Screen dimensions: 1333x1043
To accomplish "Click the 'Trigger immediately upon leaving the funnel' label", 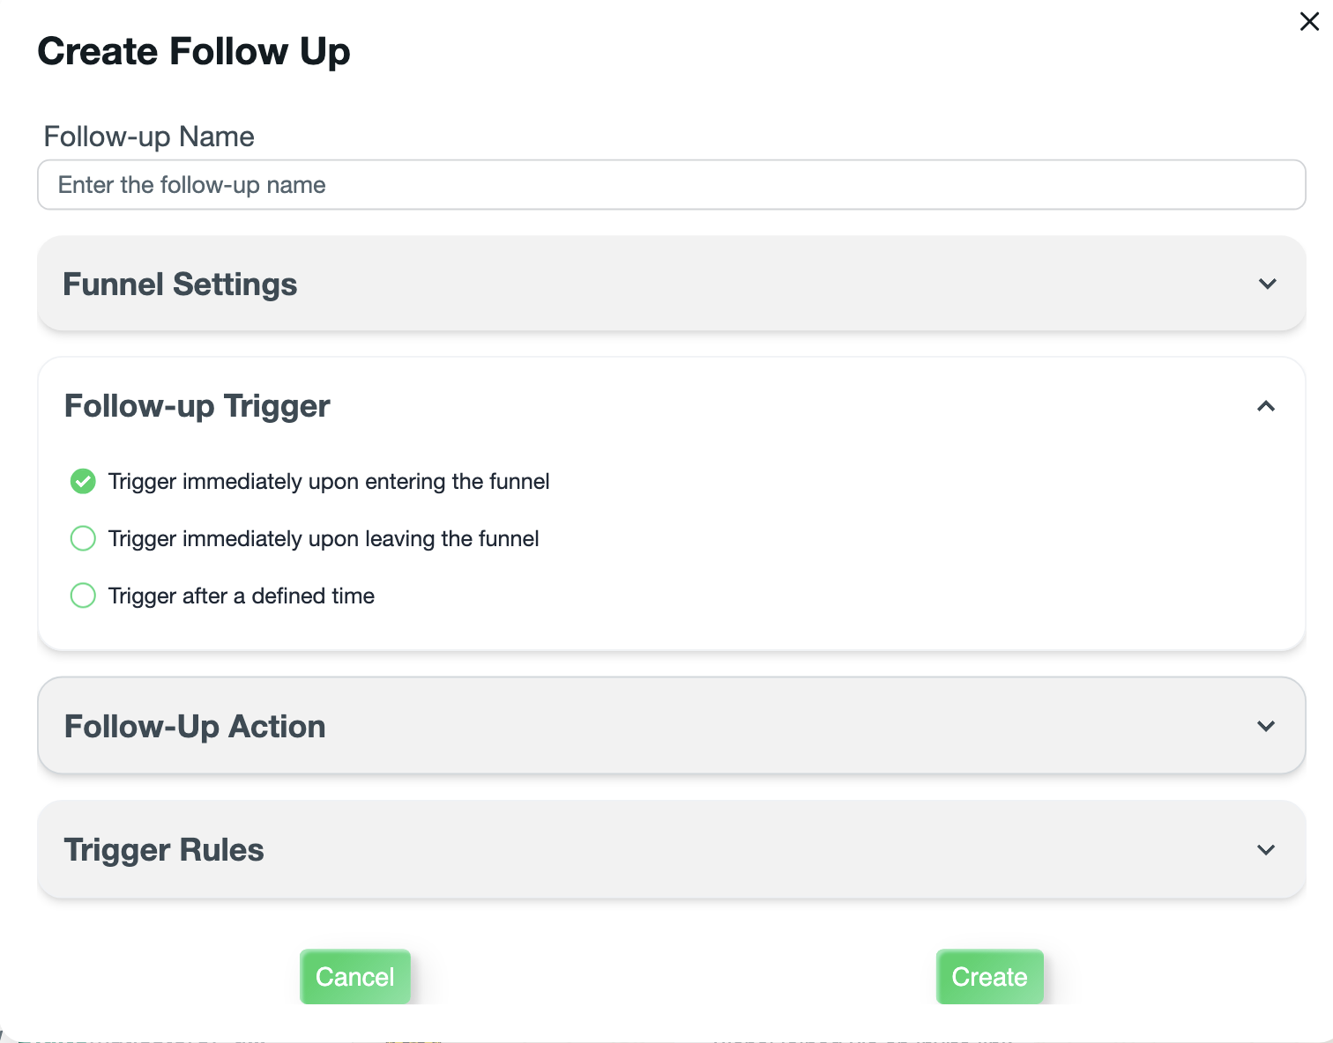I will [x=324, y=539].
